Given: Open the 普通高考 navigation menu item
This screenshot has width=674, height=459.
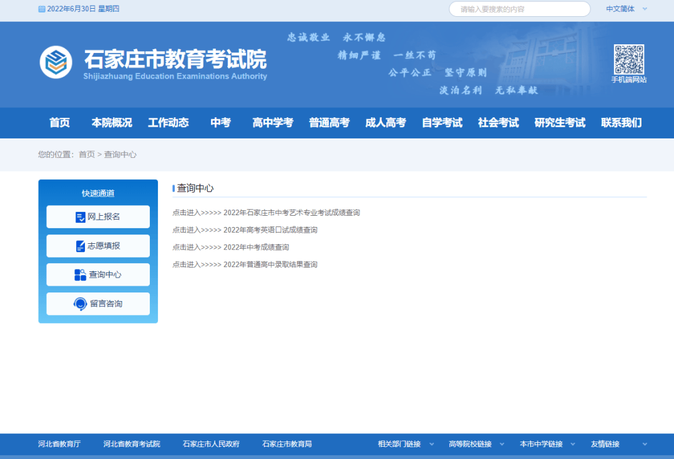Looking at the screenshot, I should click(330, 123).
